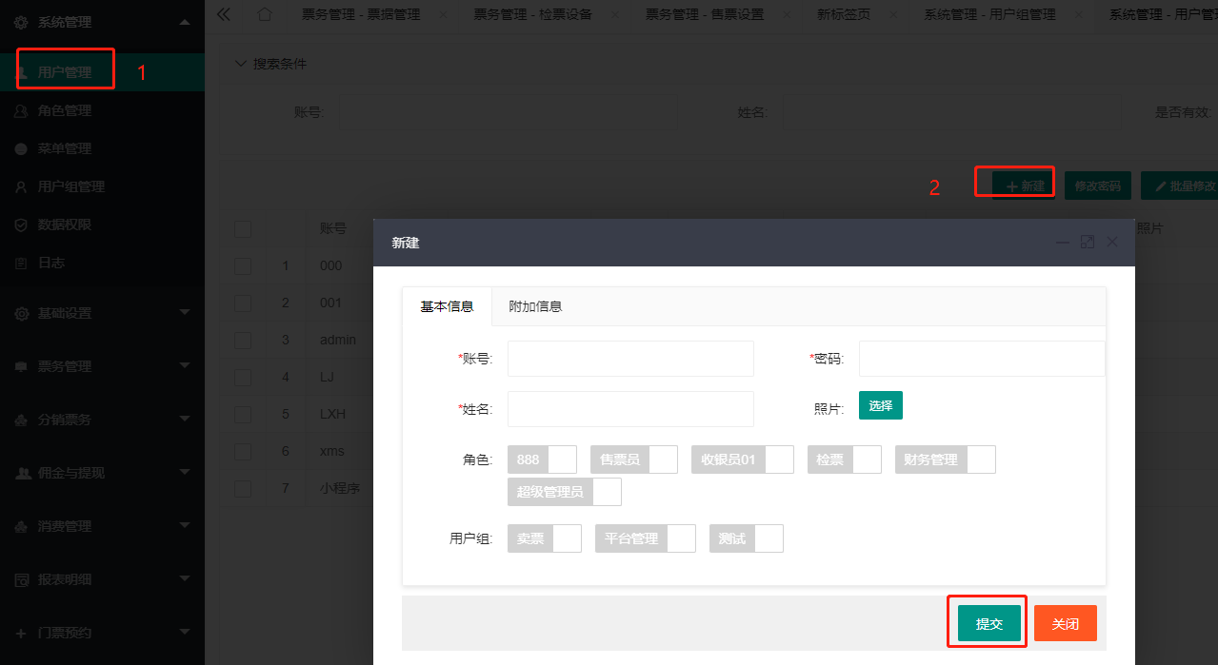Expand the 票务管理 sidebar menu
This screenshot has width=1218, height=665.
[102, 366]
